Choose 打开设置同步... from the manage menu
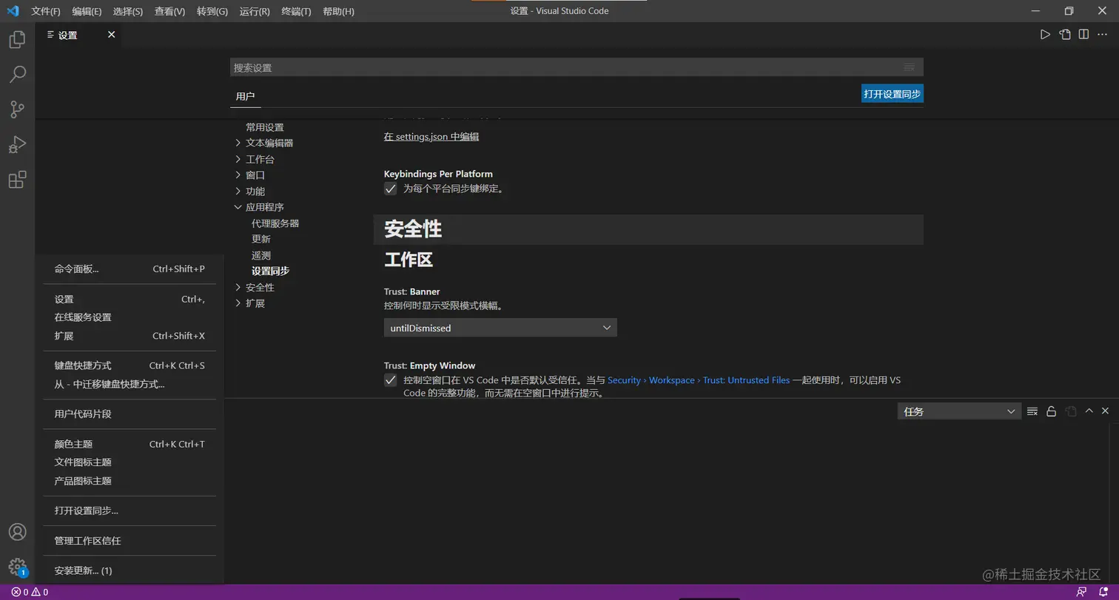 click(x=130, y=510)
